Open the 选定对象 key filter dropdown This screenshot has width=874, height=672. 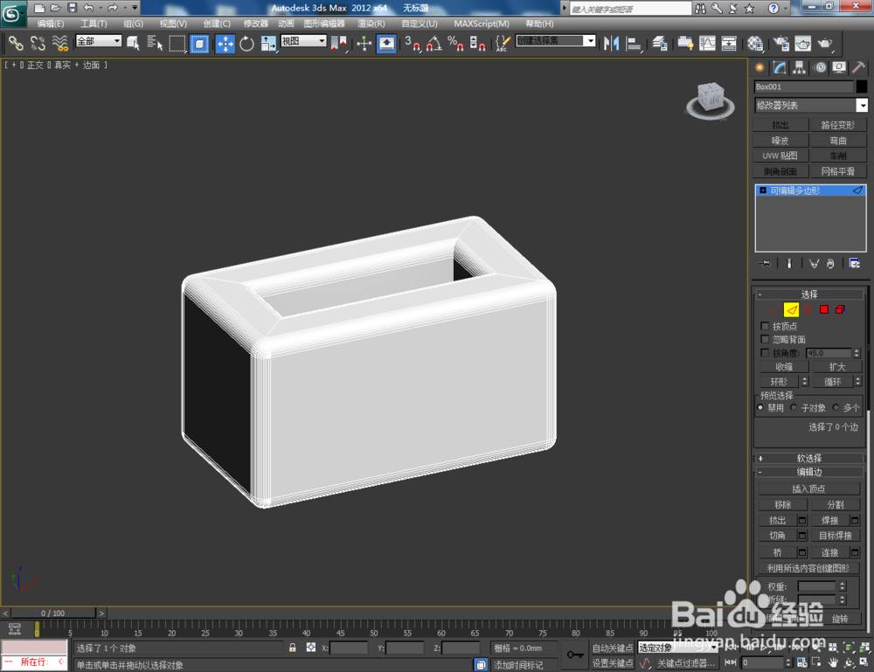(677, 648)
